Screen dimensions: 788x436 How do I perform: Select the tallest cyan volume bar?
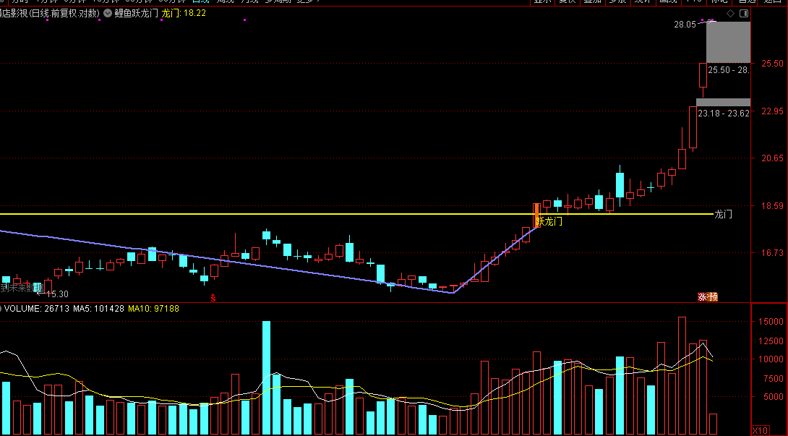pos(266,378)
